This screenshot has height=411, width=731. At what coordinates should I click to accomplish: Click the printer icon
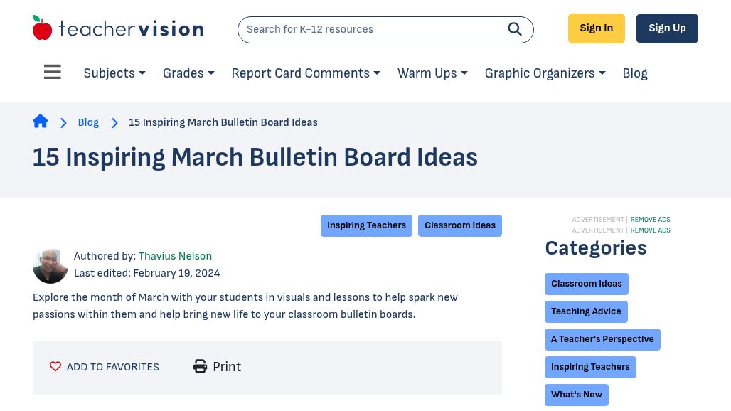pyautogui.click(x=201, y=367)
